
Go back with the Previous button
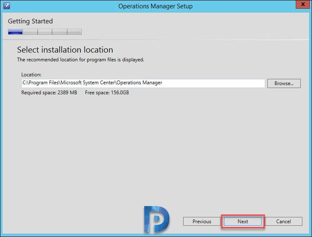(202, 221)
